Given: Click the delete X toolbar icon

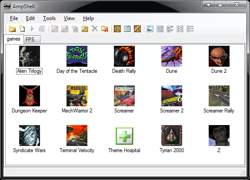Looking at the screenshot, I should (94, 29).
